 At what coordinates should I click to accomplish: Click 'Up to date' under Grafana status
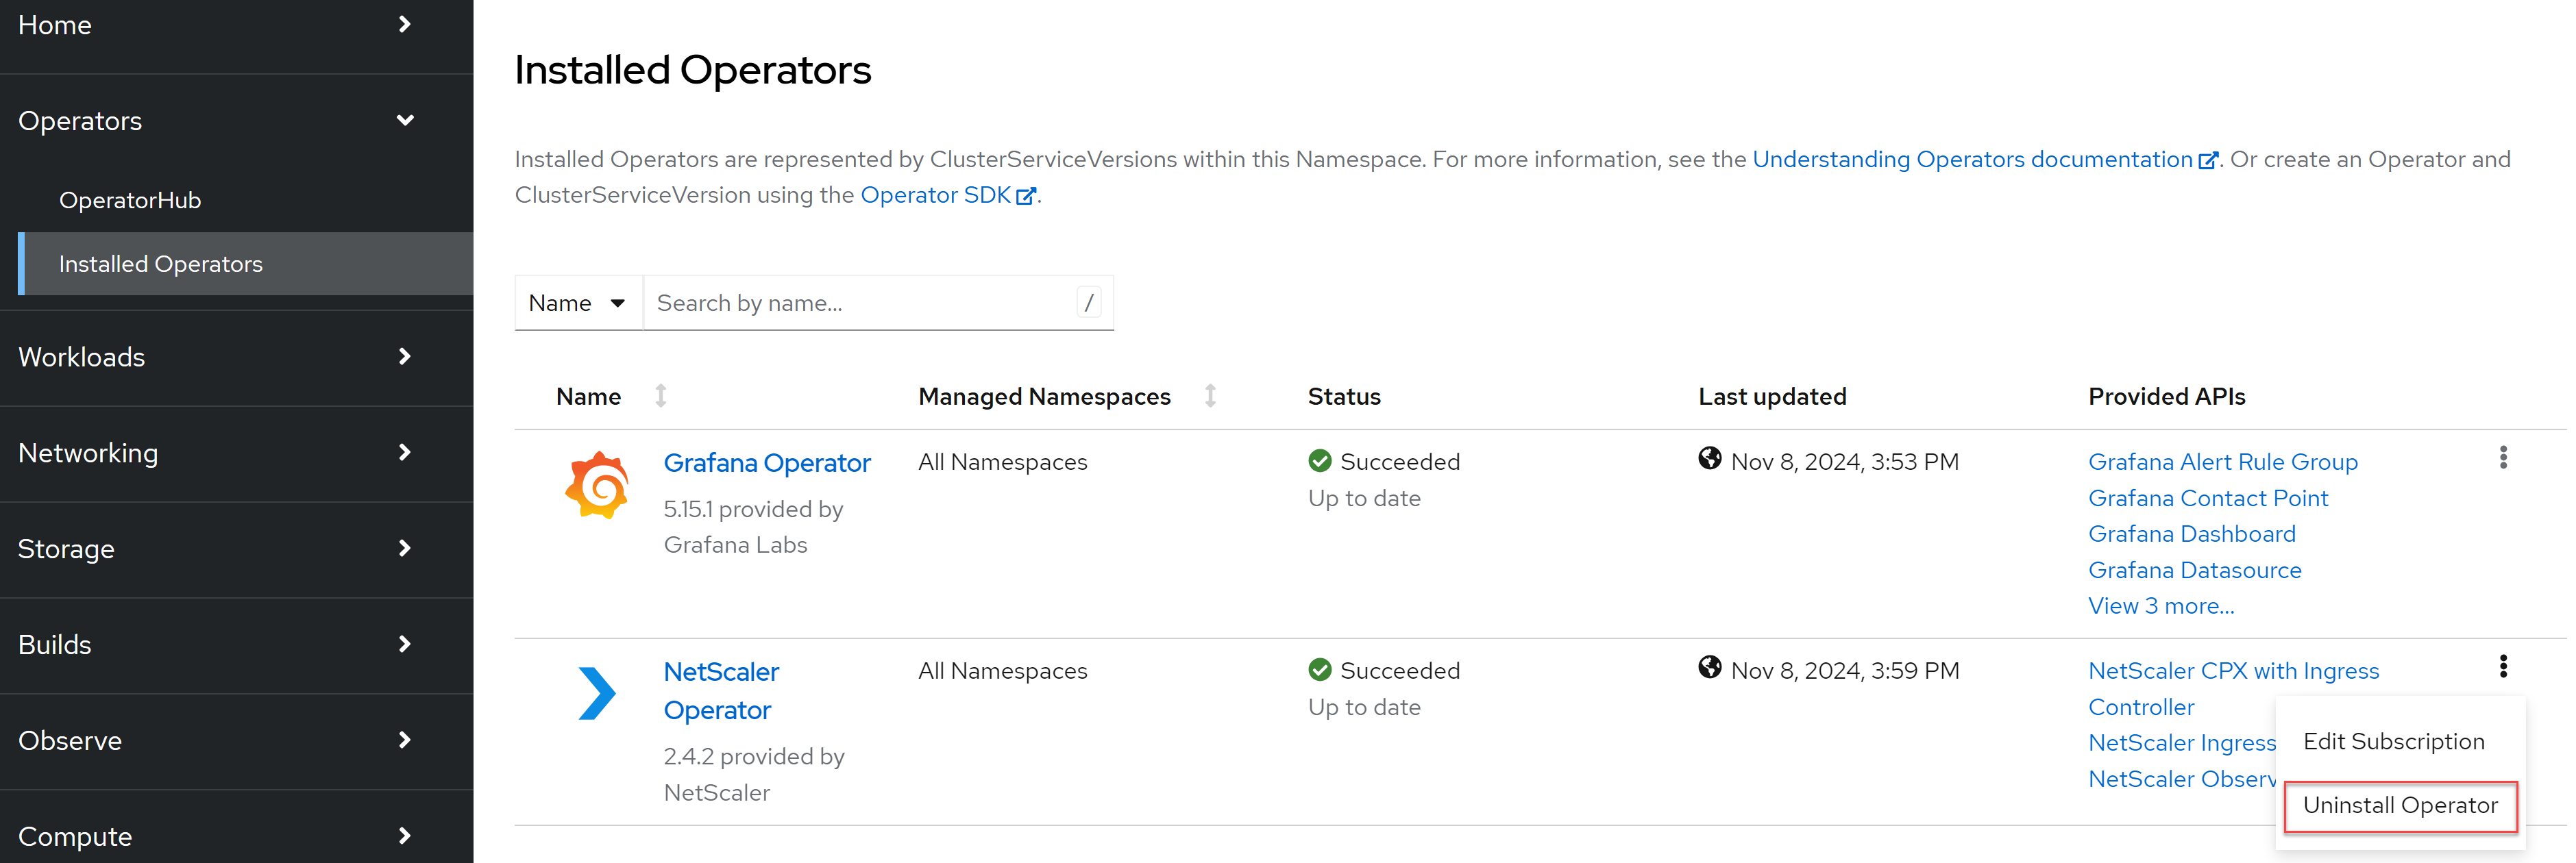coord(1364,498)
